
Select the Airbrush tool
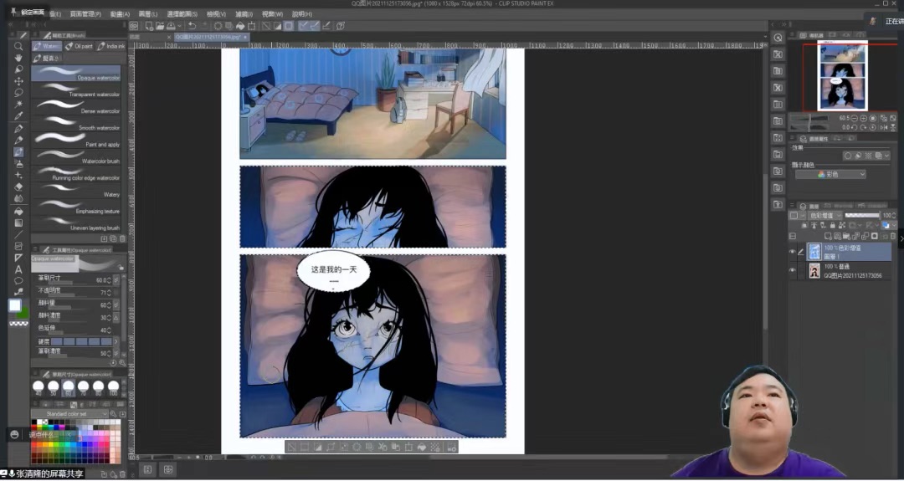[x=18, y=164]
